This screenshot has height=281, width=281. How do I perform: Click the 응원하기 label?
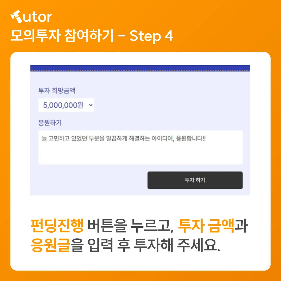coord(50,123)
